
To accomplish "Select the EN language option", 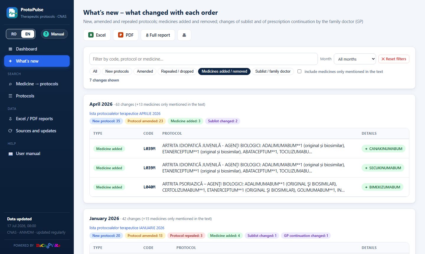I will 28,34.
